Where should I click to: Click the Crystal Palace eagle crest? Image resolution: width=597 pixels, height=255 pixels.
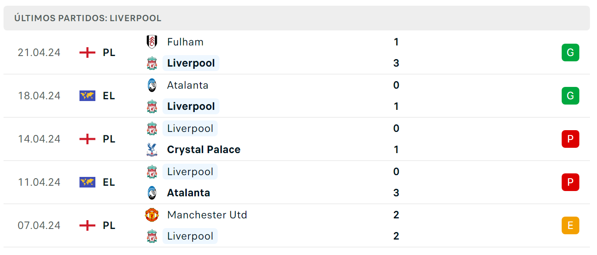point(152,150)
